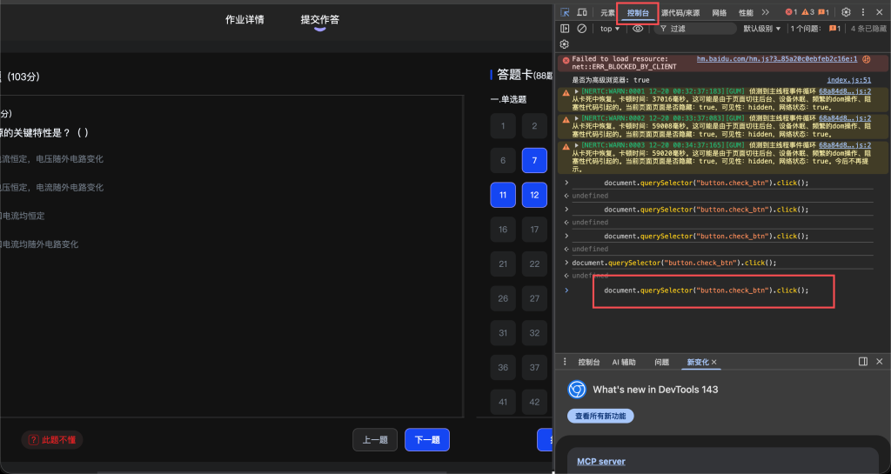Screen dimensions: 891x474
Task: Select the 新变化 drawer tab
Action: coord(697,362)
